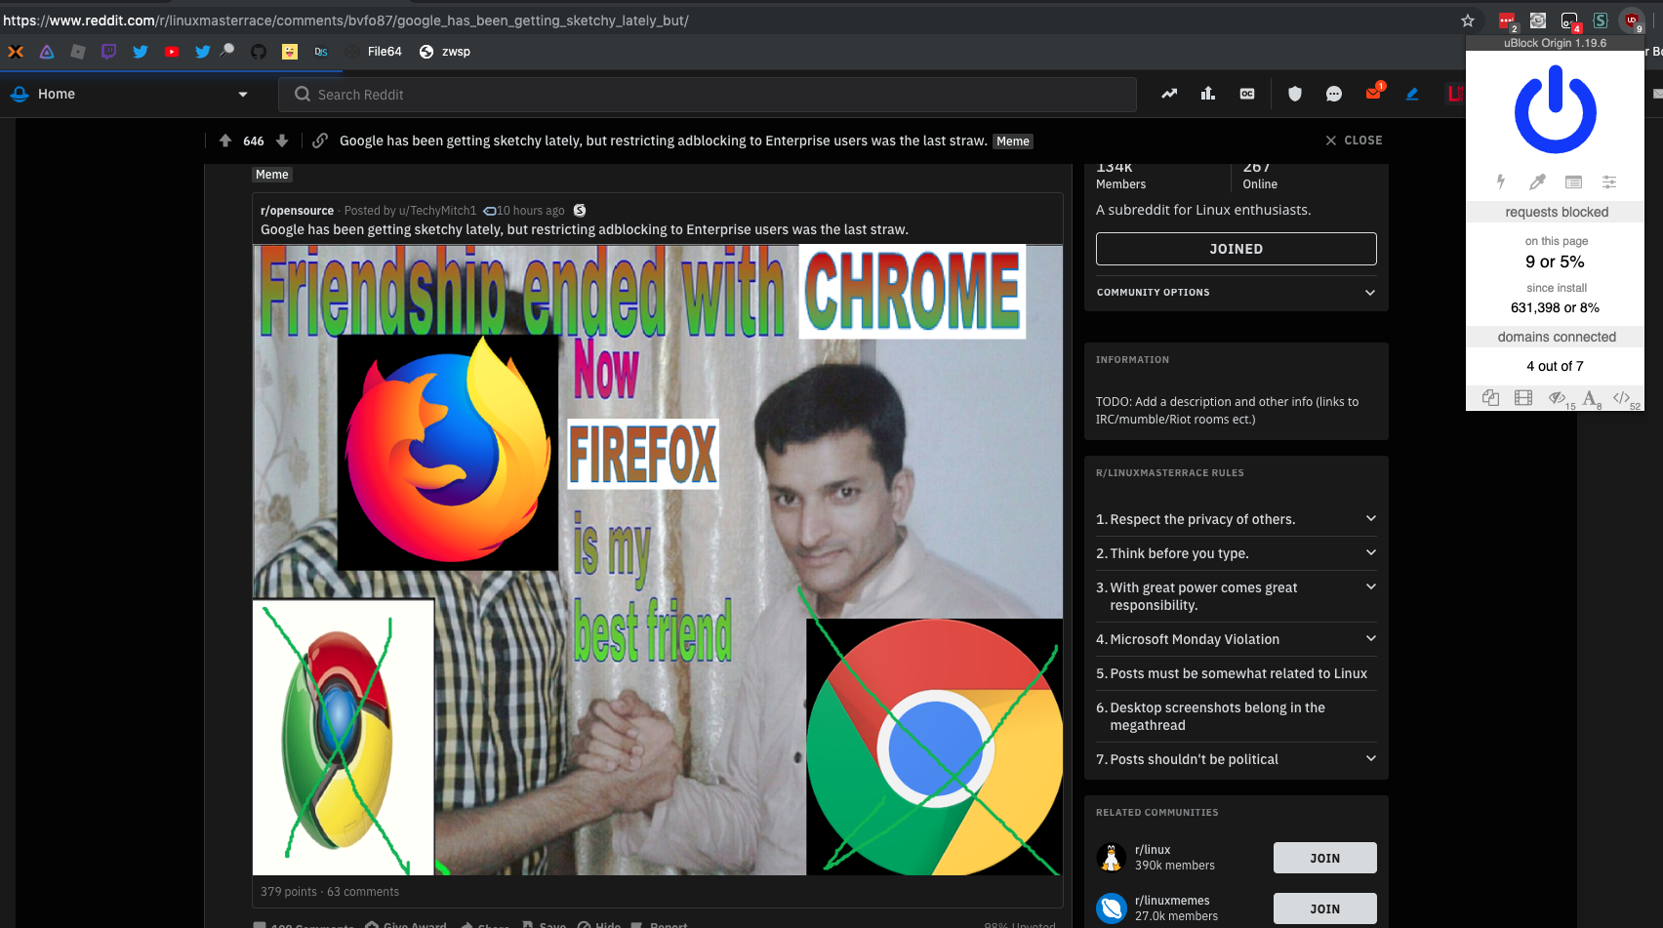Open the uBlock logger
Image resolution: width=1663 pixels, height=928 pixels.
click(x=1573, y=182)
